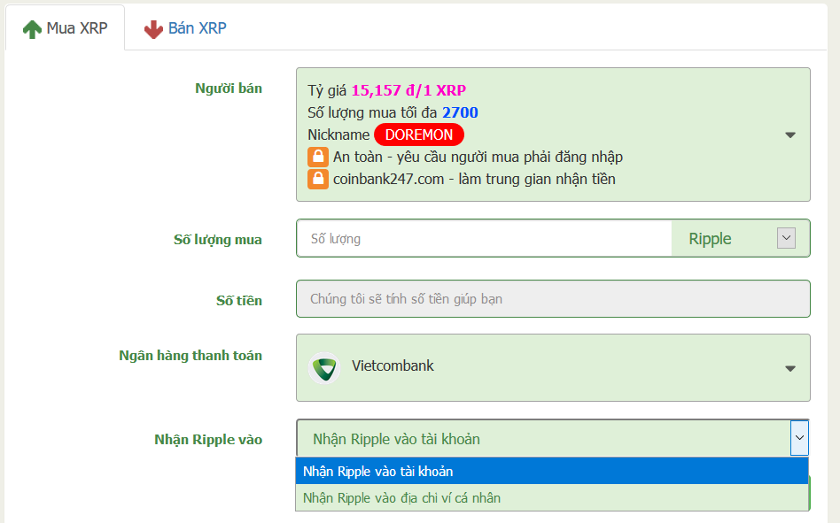Image resolution: width=840 pixels, height=523 pixels.
Task: Collapse the Nhận Ripple vào dropdown chevron
Action: coord(799,438)
